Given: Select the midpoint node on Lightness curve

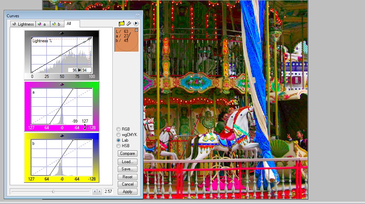Looking at the screenshot, I should tap(60, 55).
